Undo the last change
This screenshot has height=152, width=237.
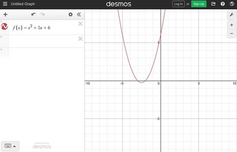[x=34, y=14]
